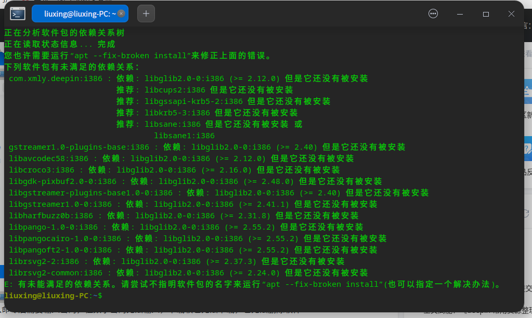Close the liuxing@liuxing-PC terminal tab
The height and width of the screenshot is (318, 532).
pos(121,14)
